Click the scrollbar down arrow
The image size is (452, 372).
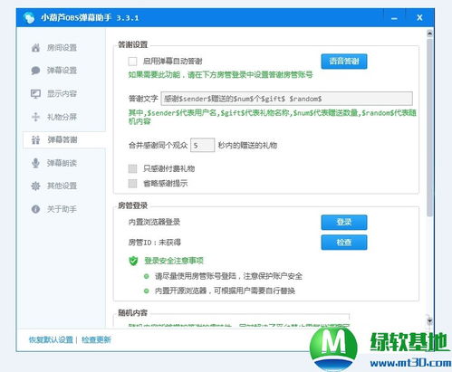coord(429,320)
